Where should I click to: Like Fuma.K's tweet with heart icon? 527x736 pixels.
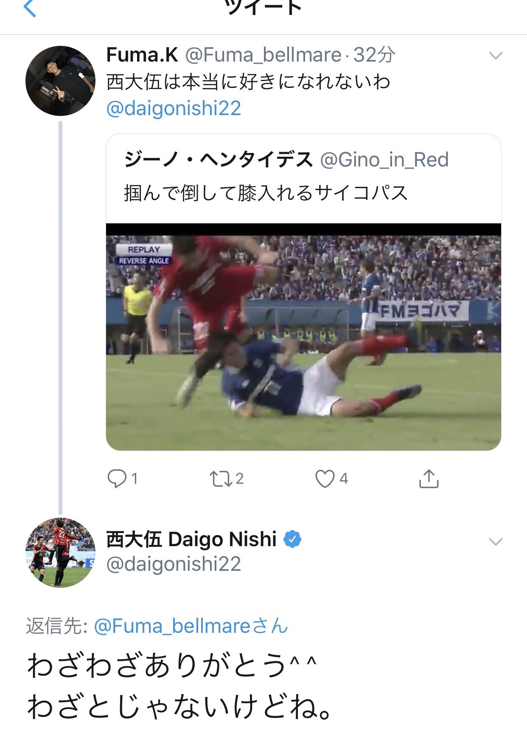[325, 479]
